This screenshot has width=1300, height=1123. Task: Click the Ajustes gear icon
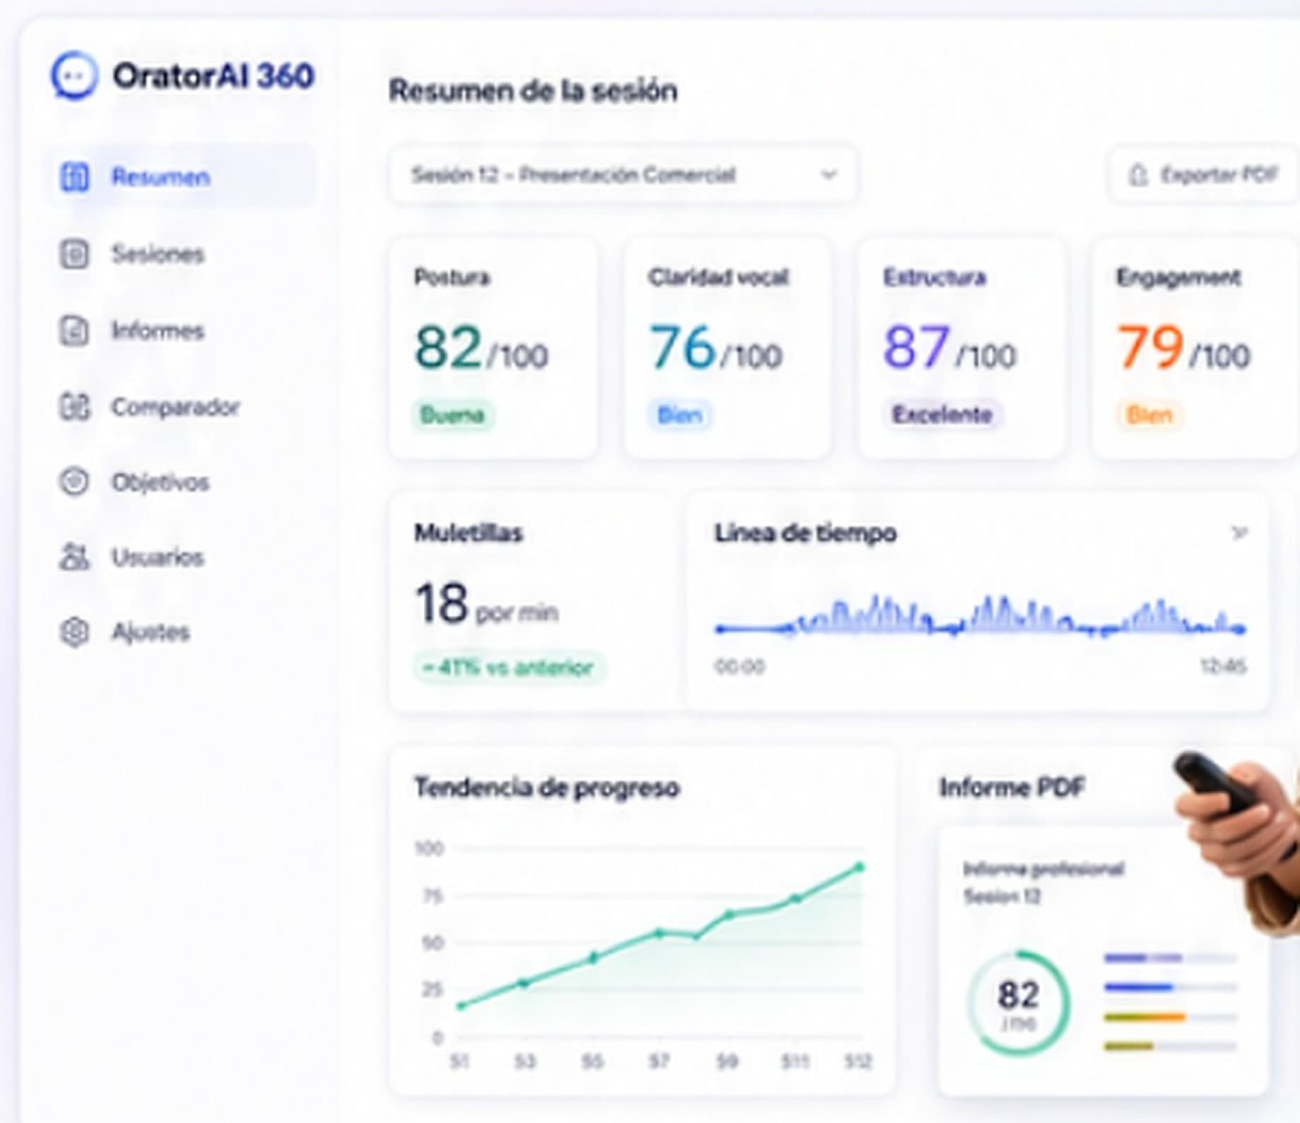click(74, 631)
